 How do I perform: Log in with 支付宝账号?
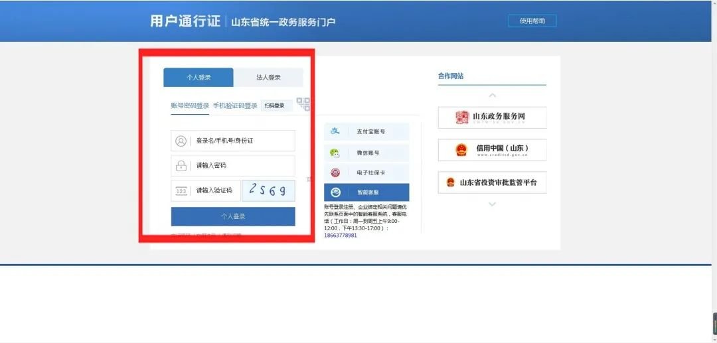click(366, 131)
